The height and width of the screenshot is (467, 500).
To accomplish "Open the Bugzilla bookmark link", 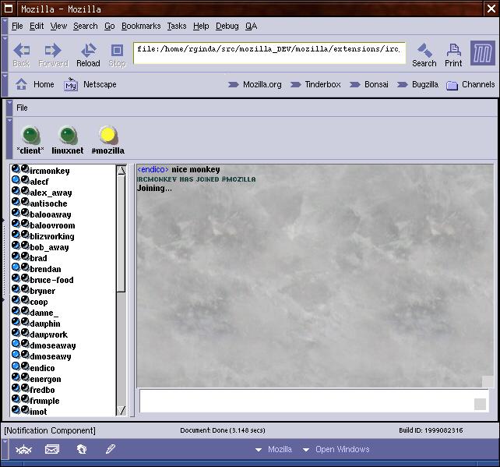I will coord(418,84).
